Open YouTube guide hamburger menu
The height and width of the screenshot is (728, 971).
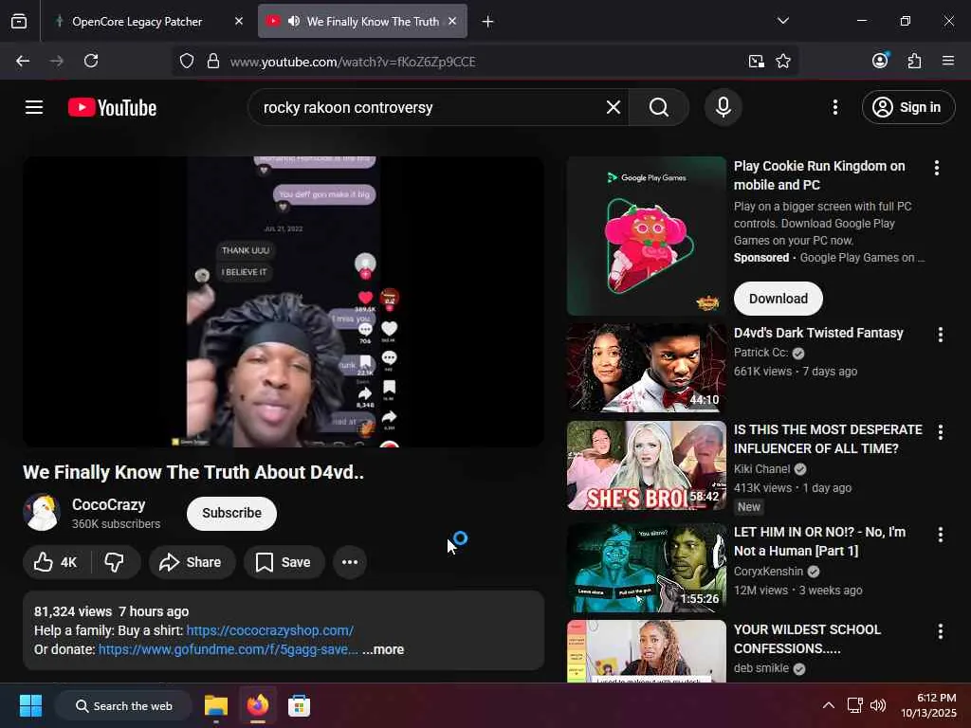pyautogui.click(x=34, y=108)
